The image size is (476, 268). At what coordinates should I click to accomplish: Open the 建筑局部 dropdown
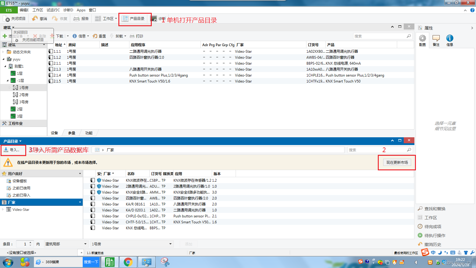[66, 244]
